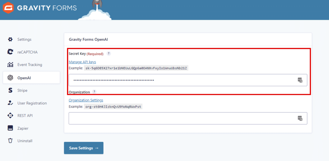329x161 pixels.
Task: Click the help icon beside Organization
Action: point(94,92)
